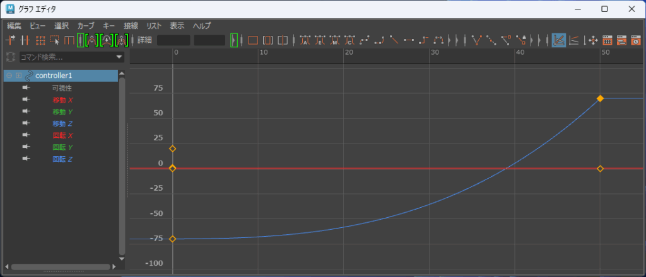This screenshot has height=277, width=646.
Task: Select the keyframe near value -75 at frame 0
Action: click(173, 239)
